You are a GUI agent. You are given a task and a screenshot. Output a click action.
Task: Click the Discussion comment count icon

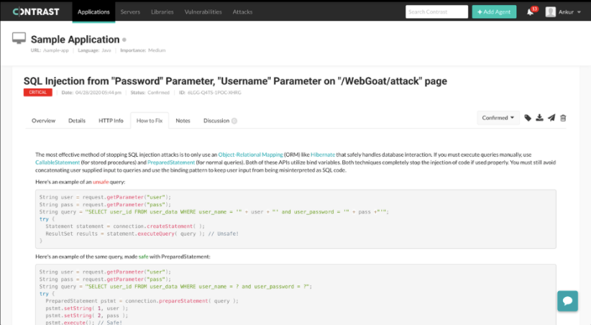coord(234,121)
